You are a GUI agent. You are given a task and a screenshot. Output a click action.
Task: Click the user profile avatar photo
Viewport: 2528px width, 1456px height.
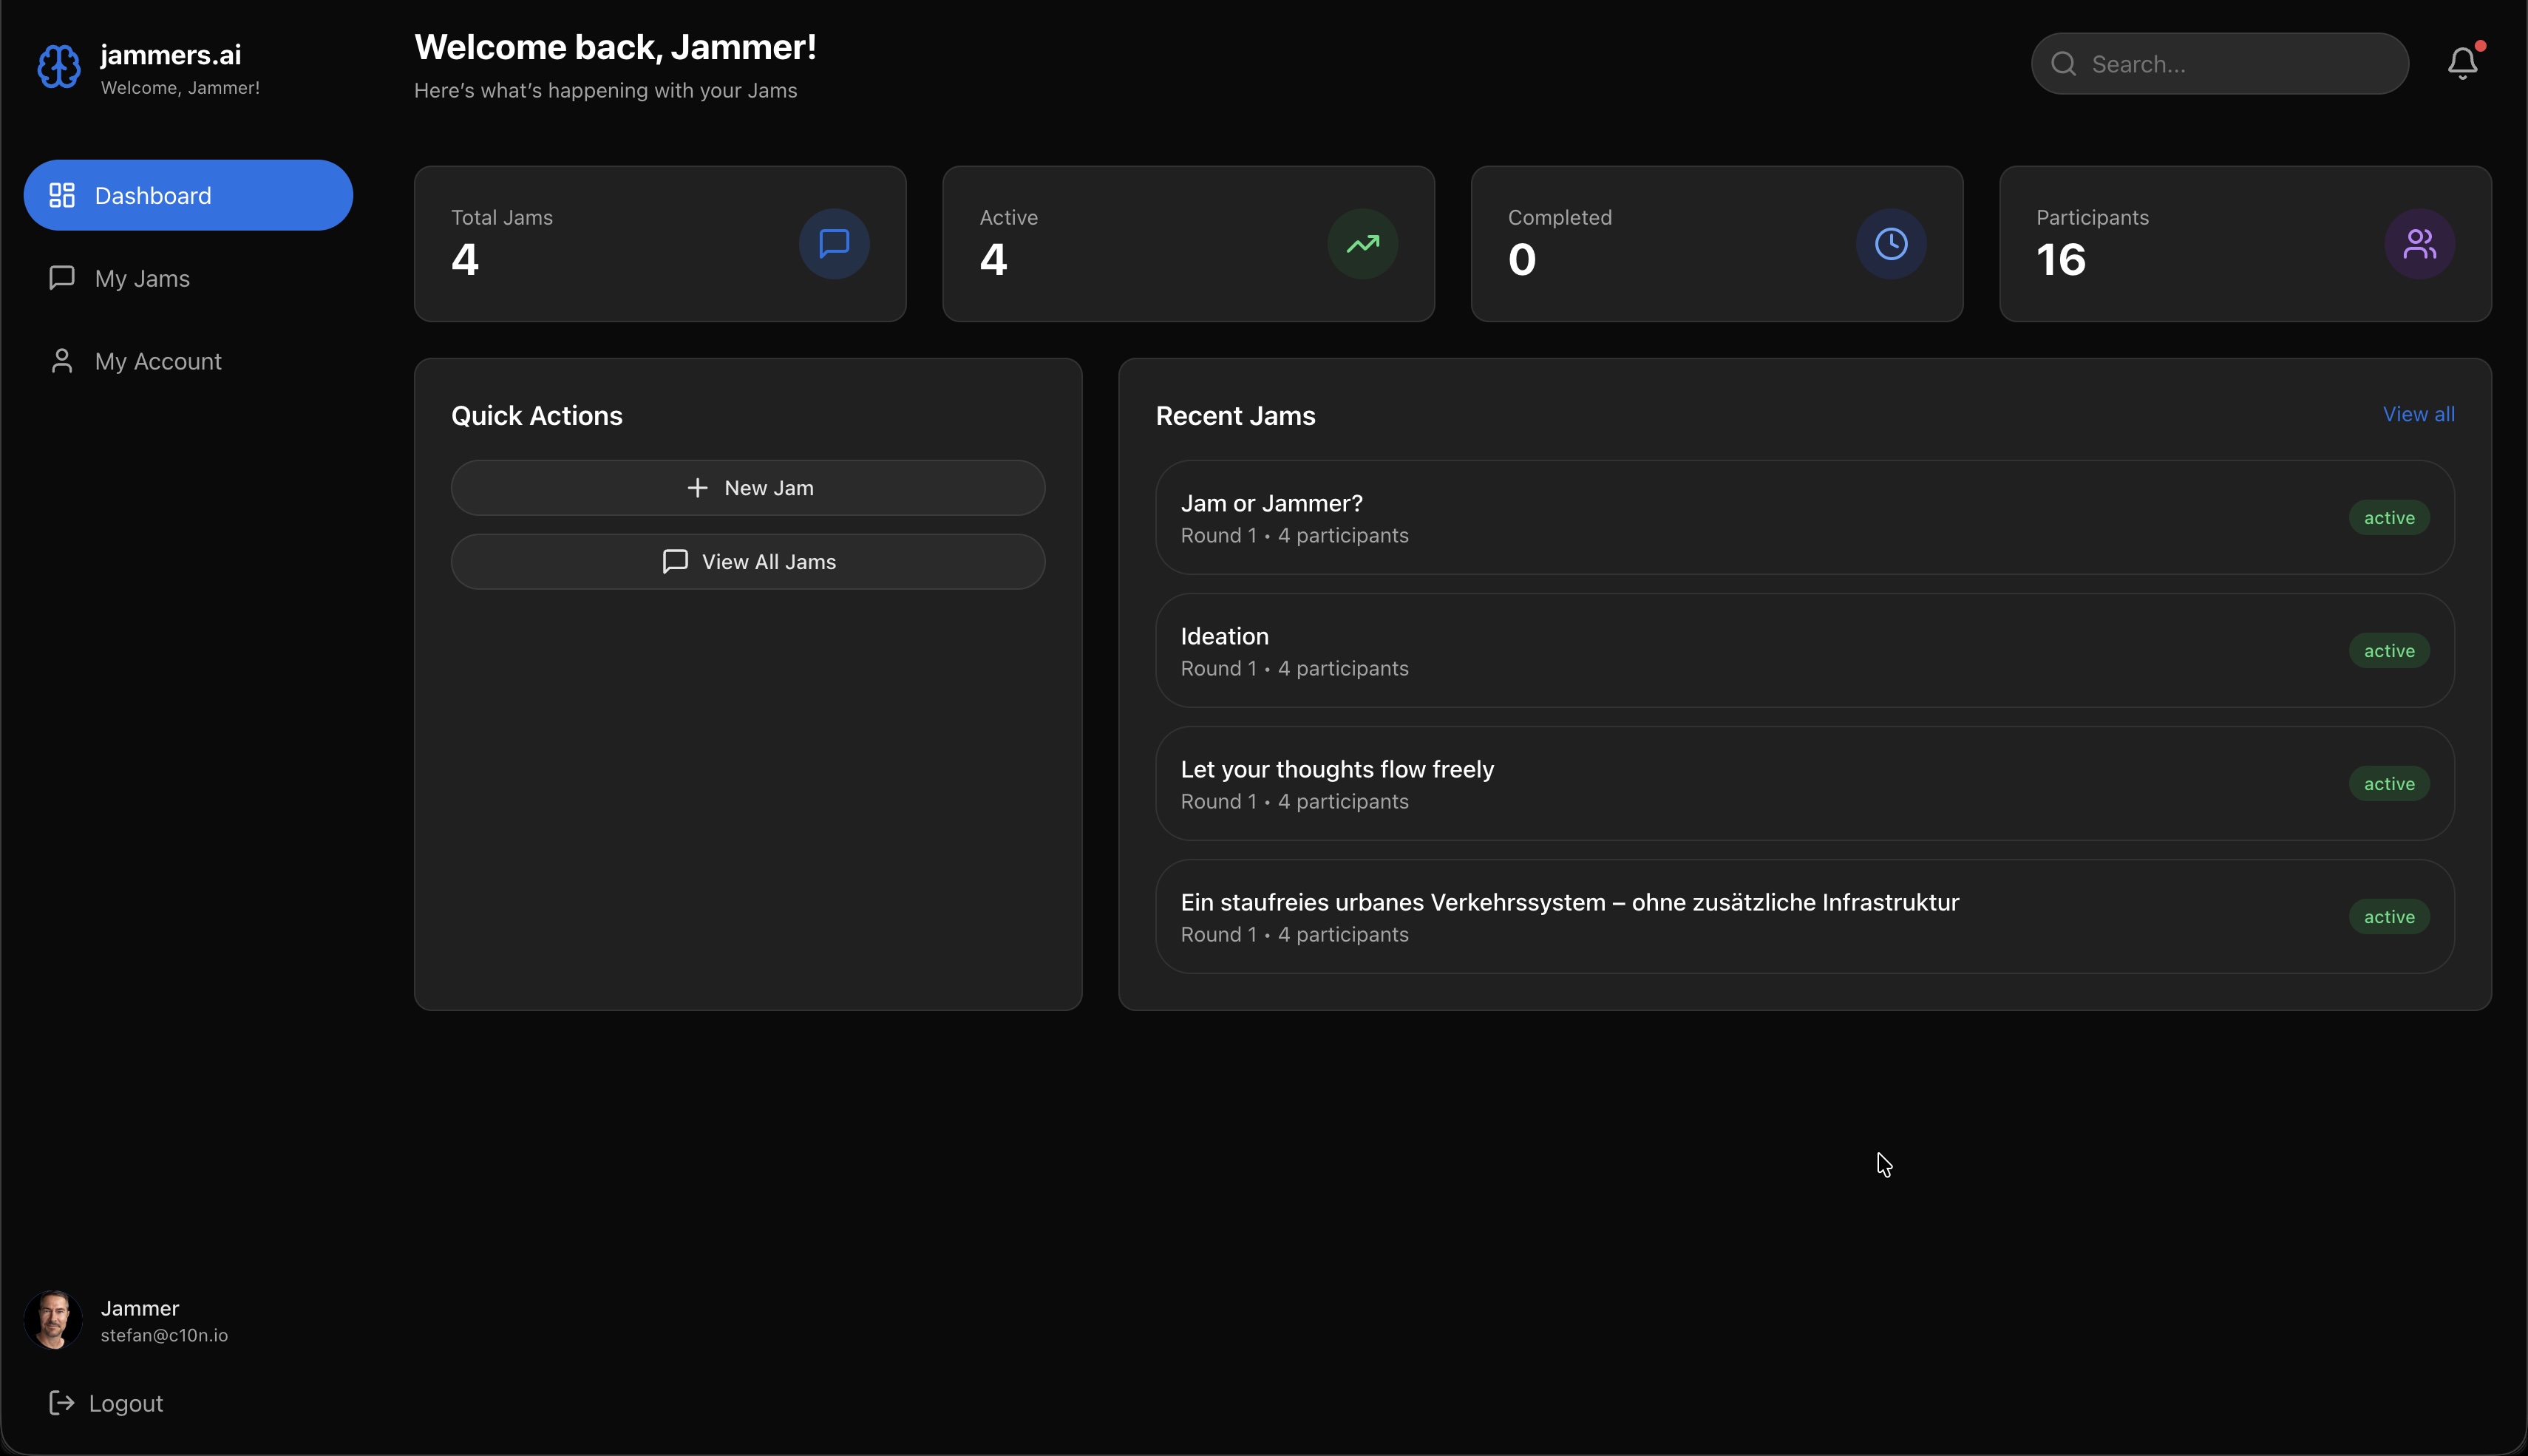(x=53, y=1320)
